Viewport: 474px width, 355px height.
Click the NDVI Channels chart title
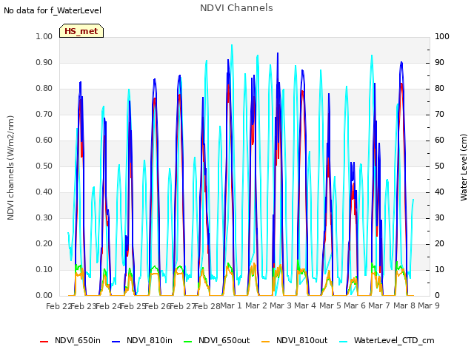point(236,8)
